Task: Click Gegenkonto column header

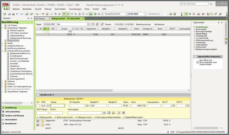Action: pos(91,29)
